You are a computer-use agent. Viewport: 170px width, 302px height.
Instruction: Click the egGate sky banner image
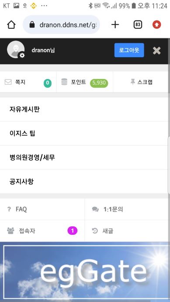tap(84, 272)
